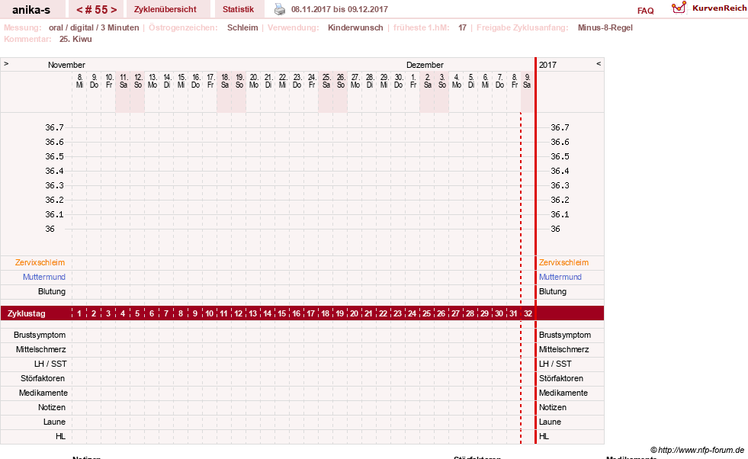Click date header 9. Sa in December

pyautogui.click(x=527, y=81)
